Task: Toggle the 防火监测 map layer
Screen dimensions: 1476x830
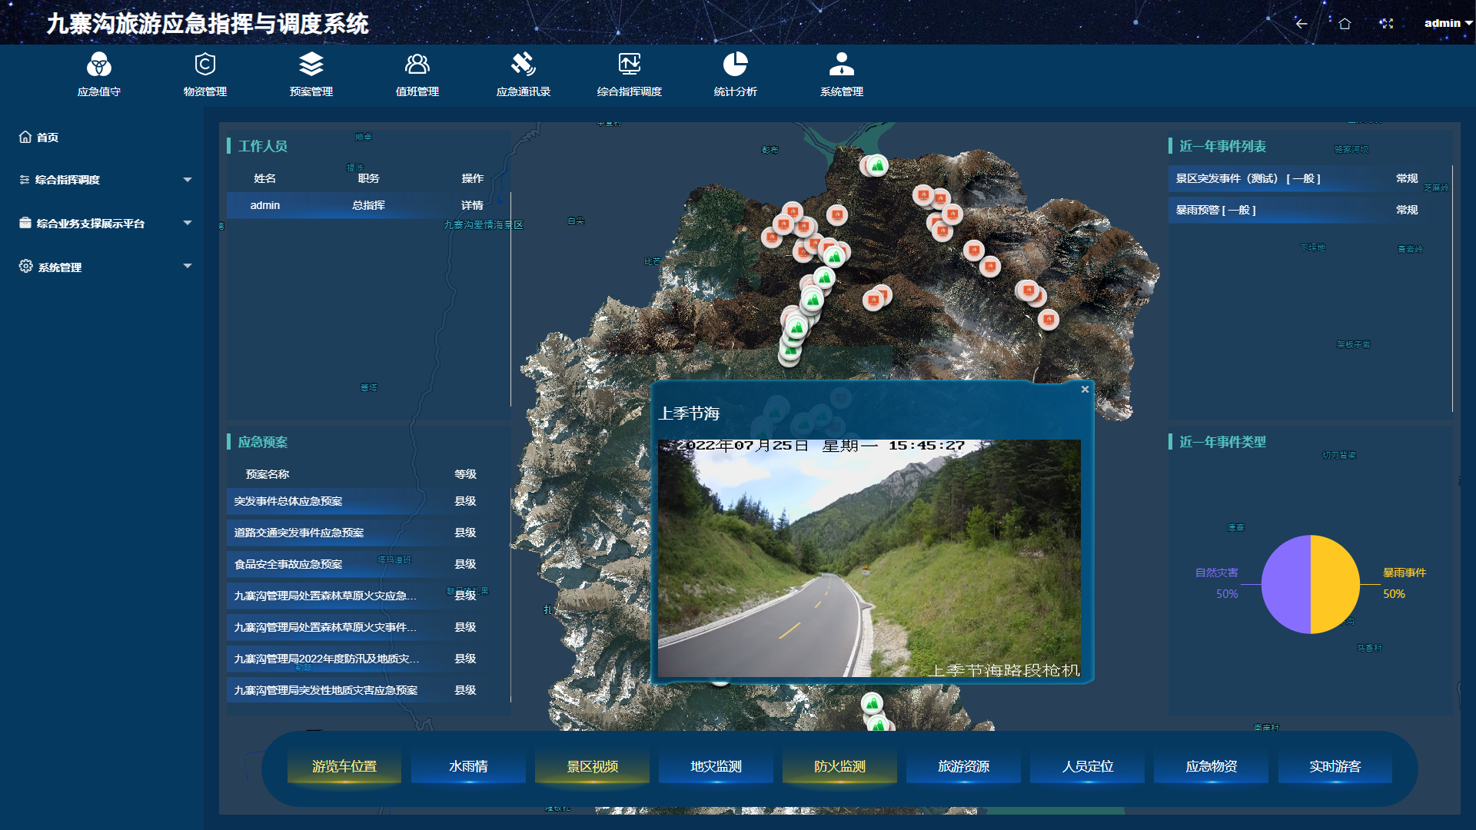Action: point(839,767)
